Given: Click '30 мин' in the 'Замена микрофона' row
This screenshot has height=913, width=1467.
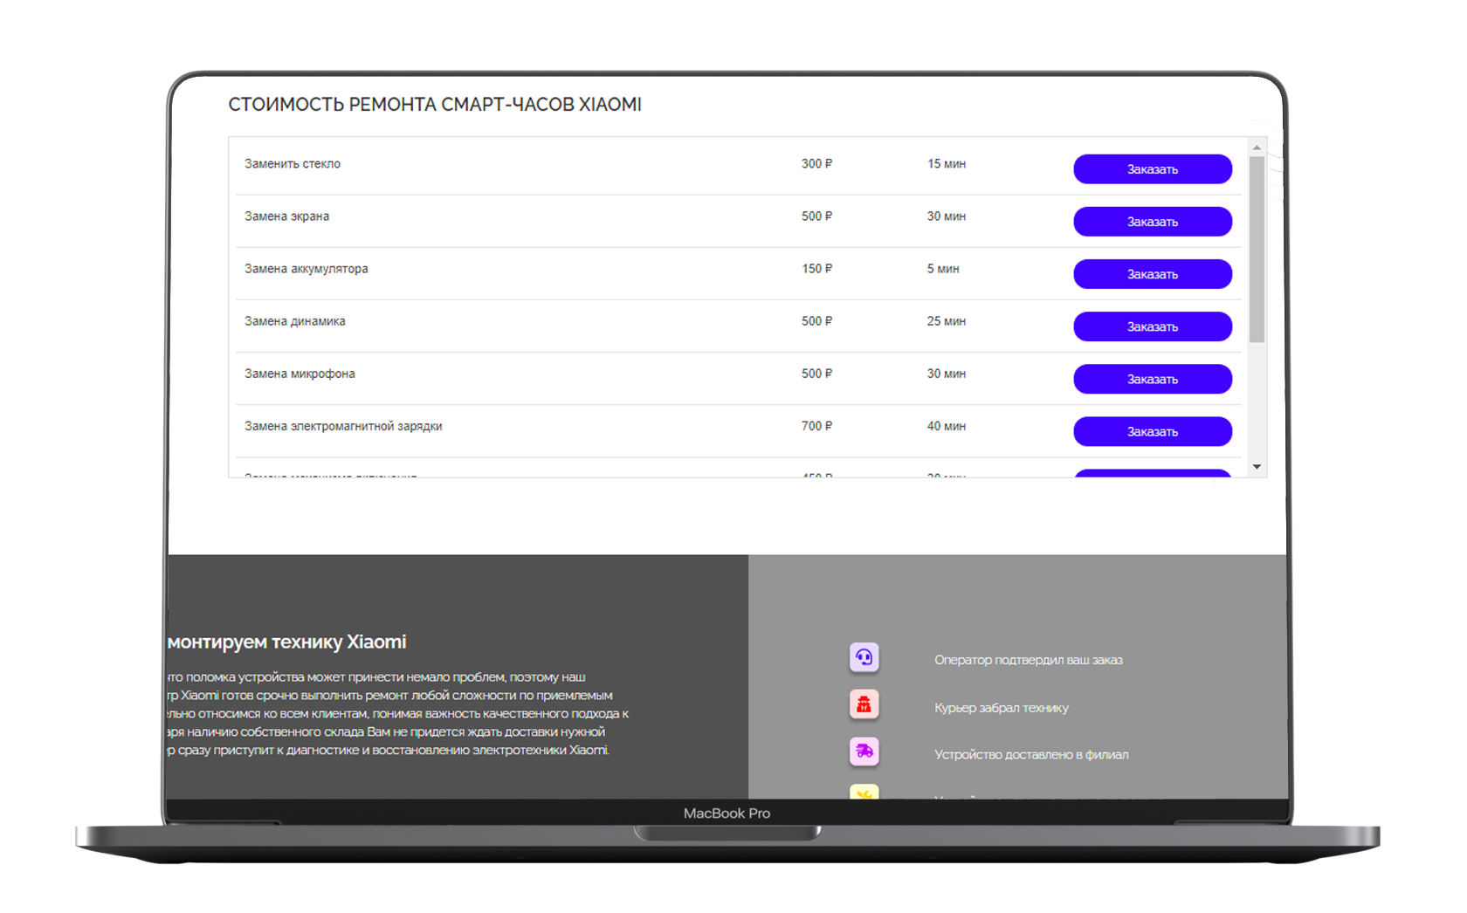Looking at the screenshot, I should (947, 374).
